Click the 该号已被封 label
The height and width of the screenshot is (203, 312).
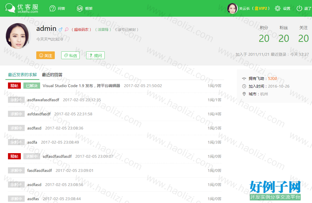tap(127, 30)
